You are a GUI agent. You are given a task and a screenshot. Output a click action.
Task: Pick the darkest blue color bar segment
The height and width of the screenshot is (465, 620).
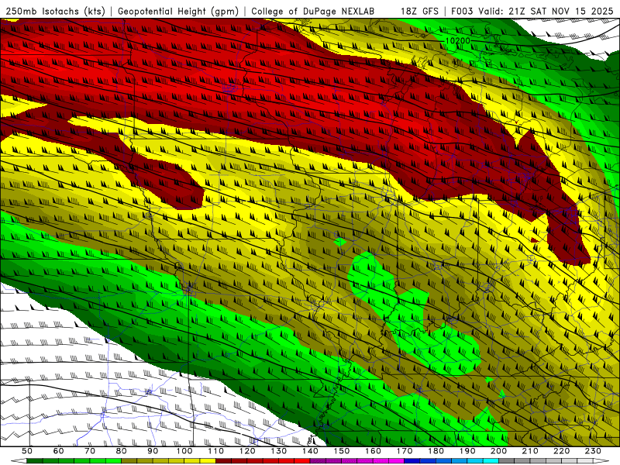412,460
